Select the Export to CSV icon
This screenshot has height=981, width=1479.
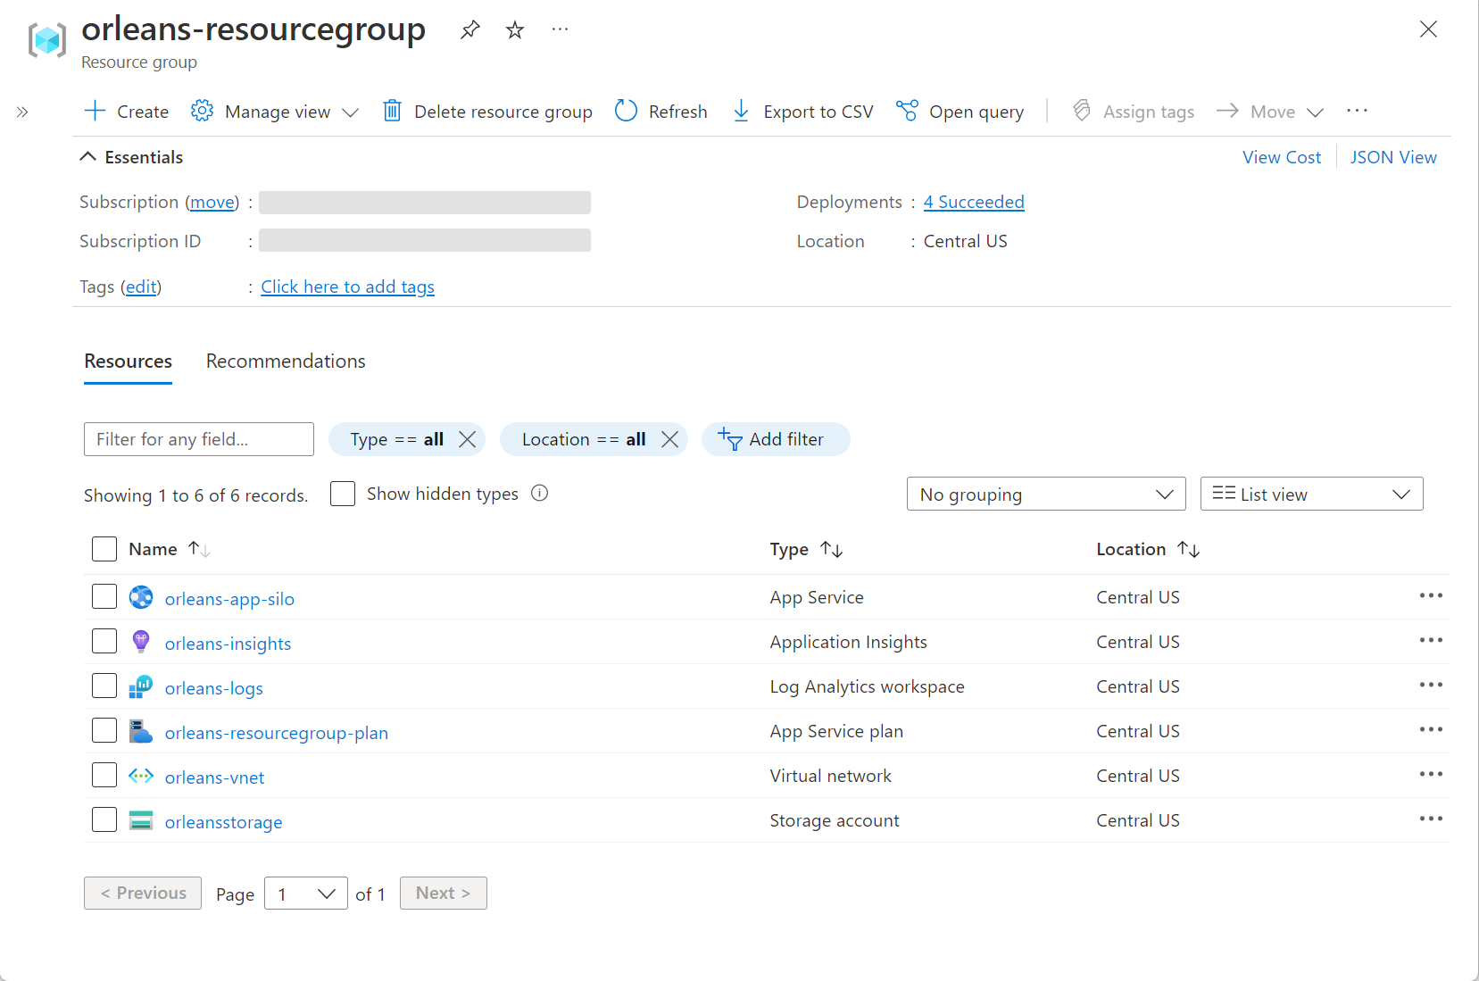click(741, 111)
